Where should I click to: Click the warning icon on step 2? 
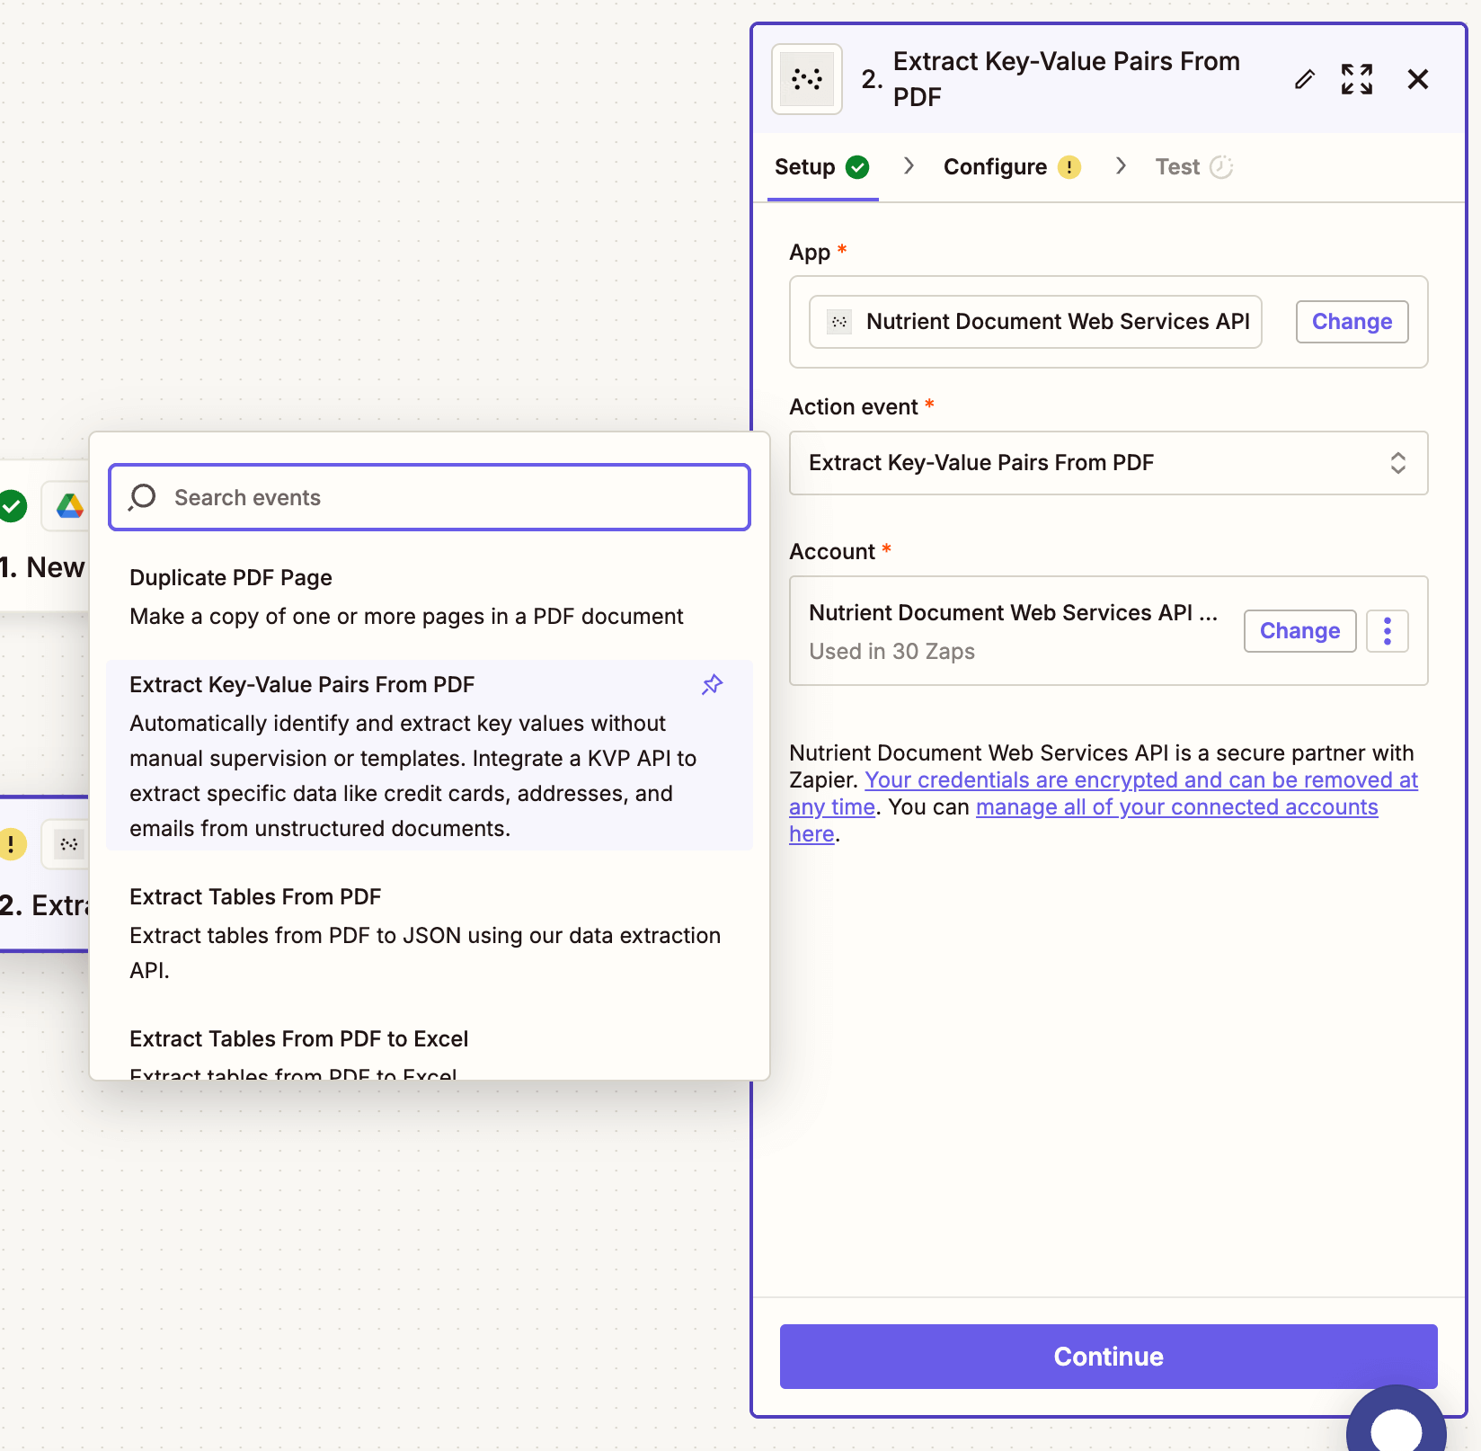click(12, 843)
